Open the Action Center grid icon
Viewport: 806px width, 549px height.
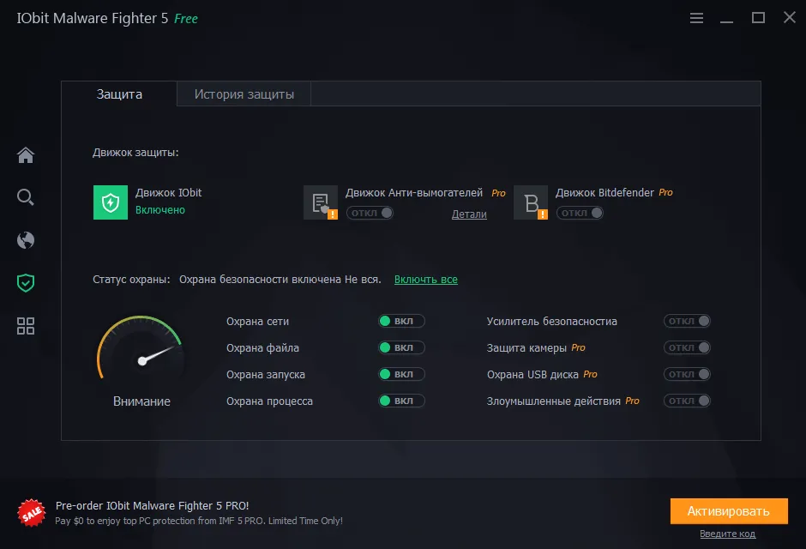click(26, 326)
